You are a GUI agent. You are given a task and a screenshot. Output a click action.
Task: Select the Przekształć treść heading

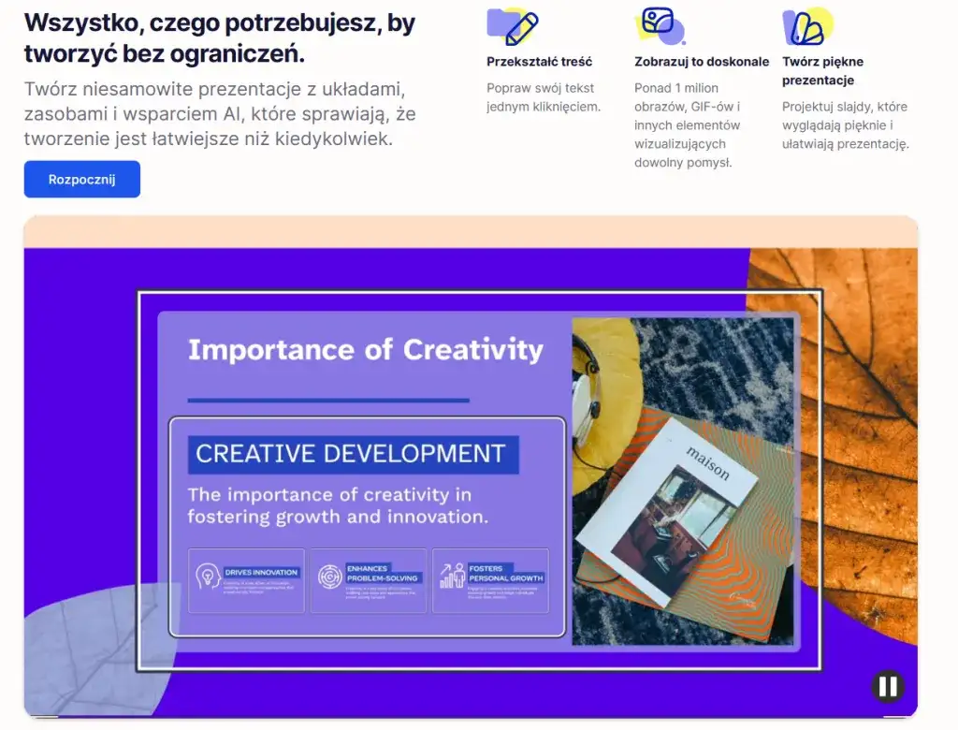coord(539,62)
